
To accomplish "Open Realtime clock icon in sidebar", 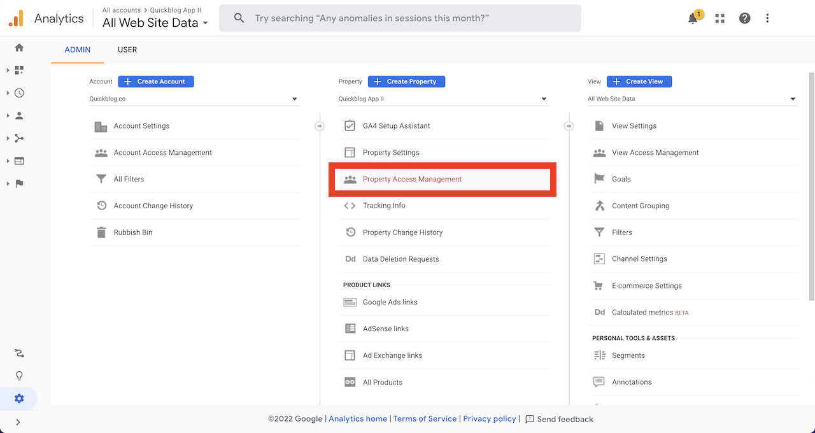I will [19, 93].
